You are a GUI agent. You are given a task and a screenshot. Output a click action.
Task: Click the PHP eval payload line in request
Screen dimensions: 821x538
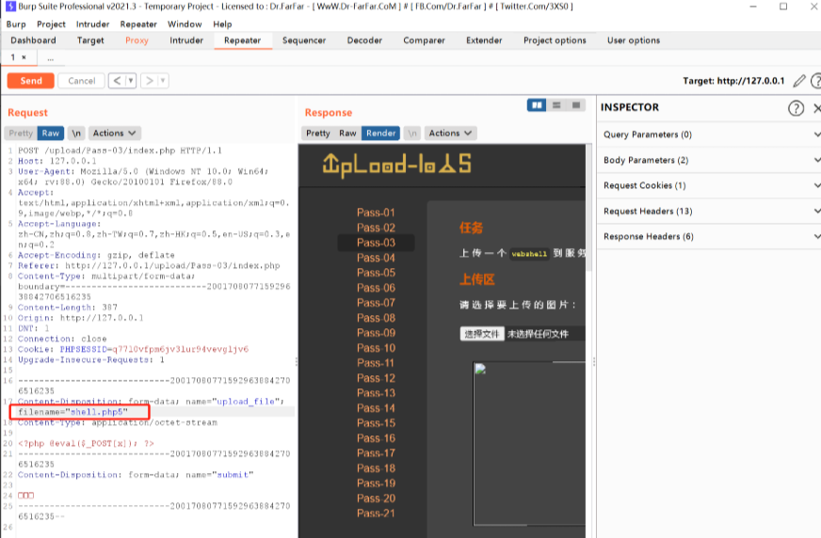coord(87,443)
